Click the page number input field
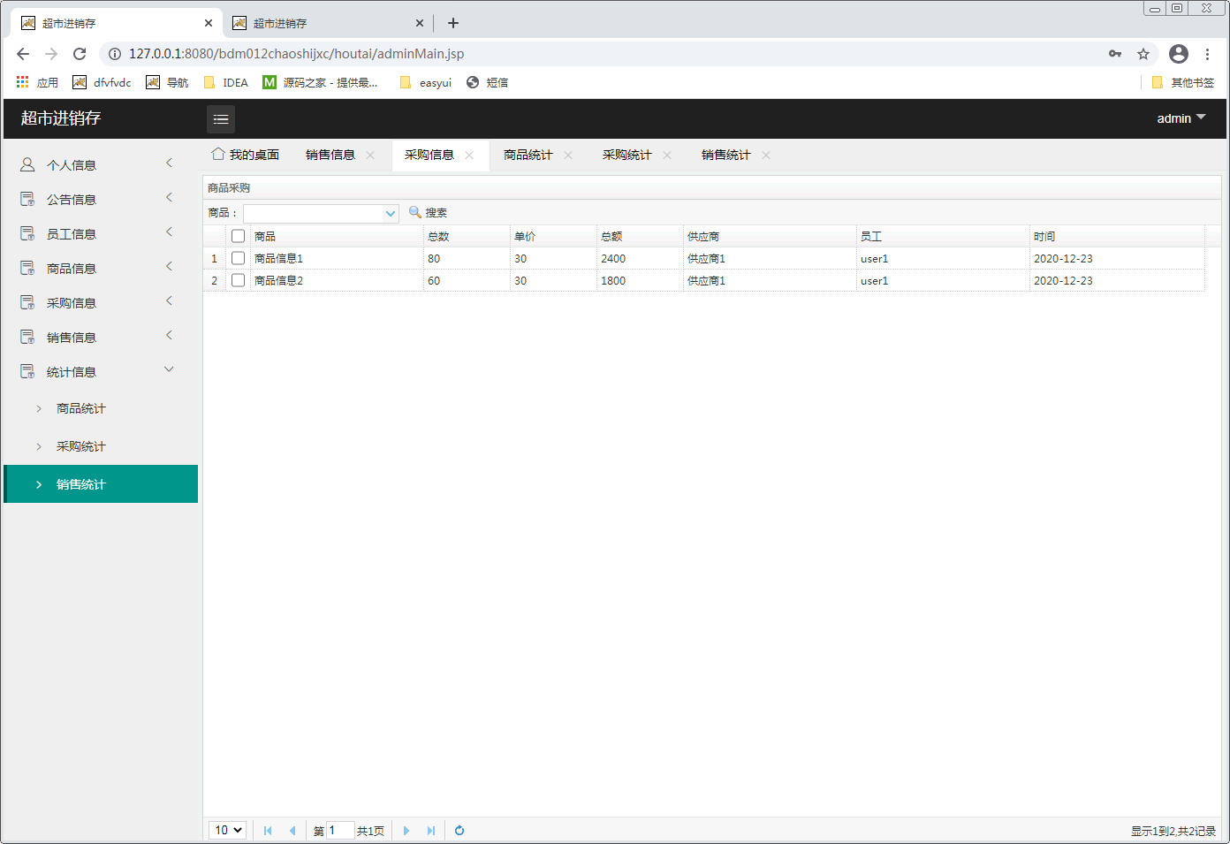This screenshot has width=1230, height=844. click(x=340, y=831)
